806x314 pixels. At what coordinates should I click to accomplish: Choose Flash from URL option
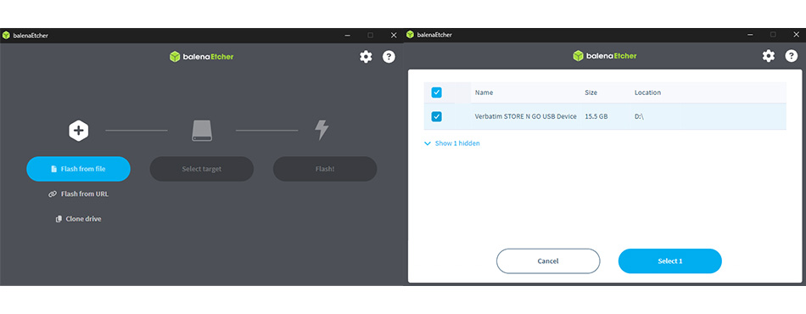(78, 193)
